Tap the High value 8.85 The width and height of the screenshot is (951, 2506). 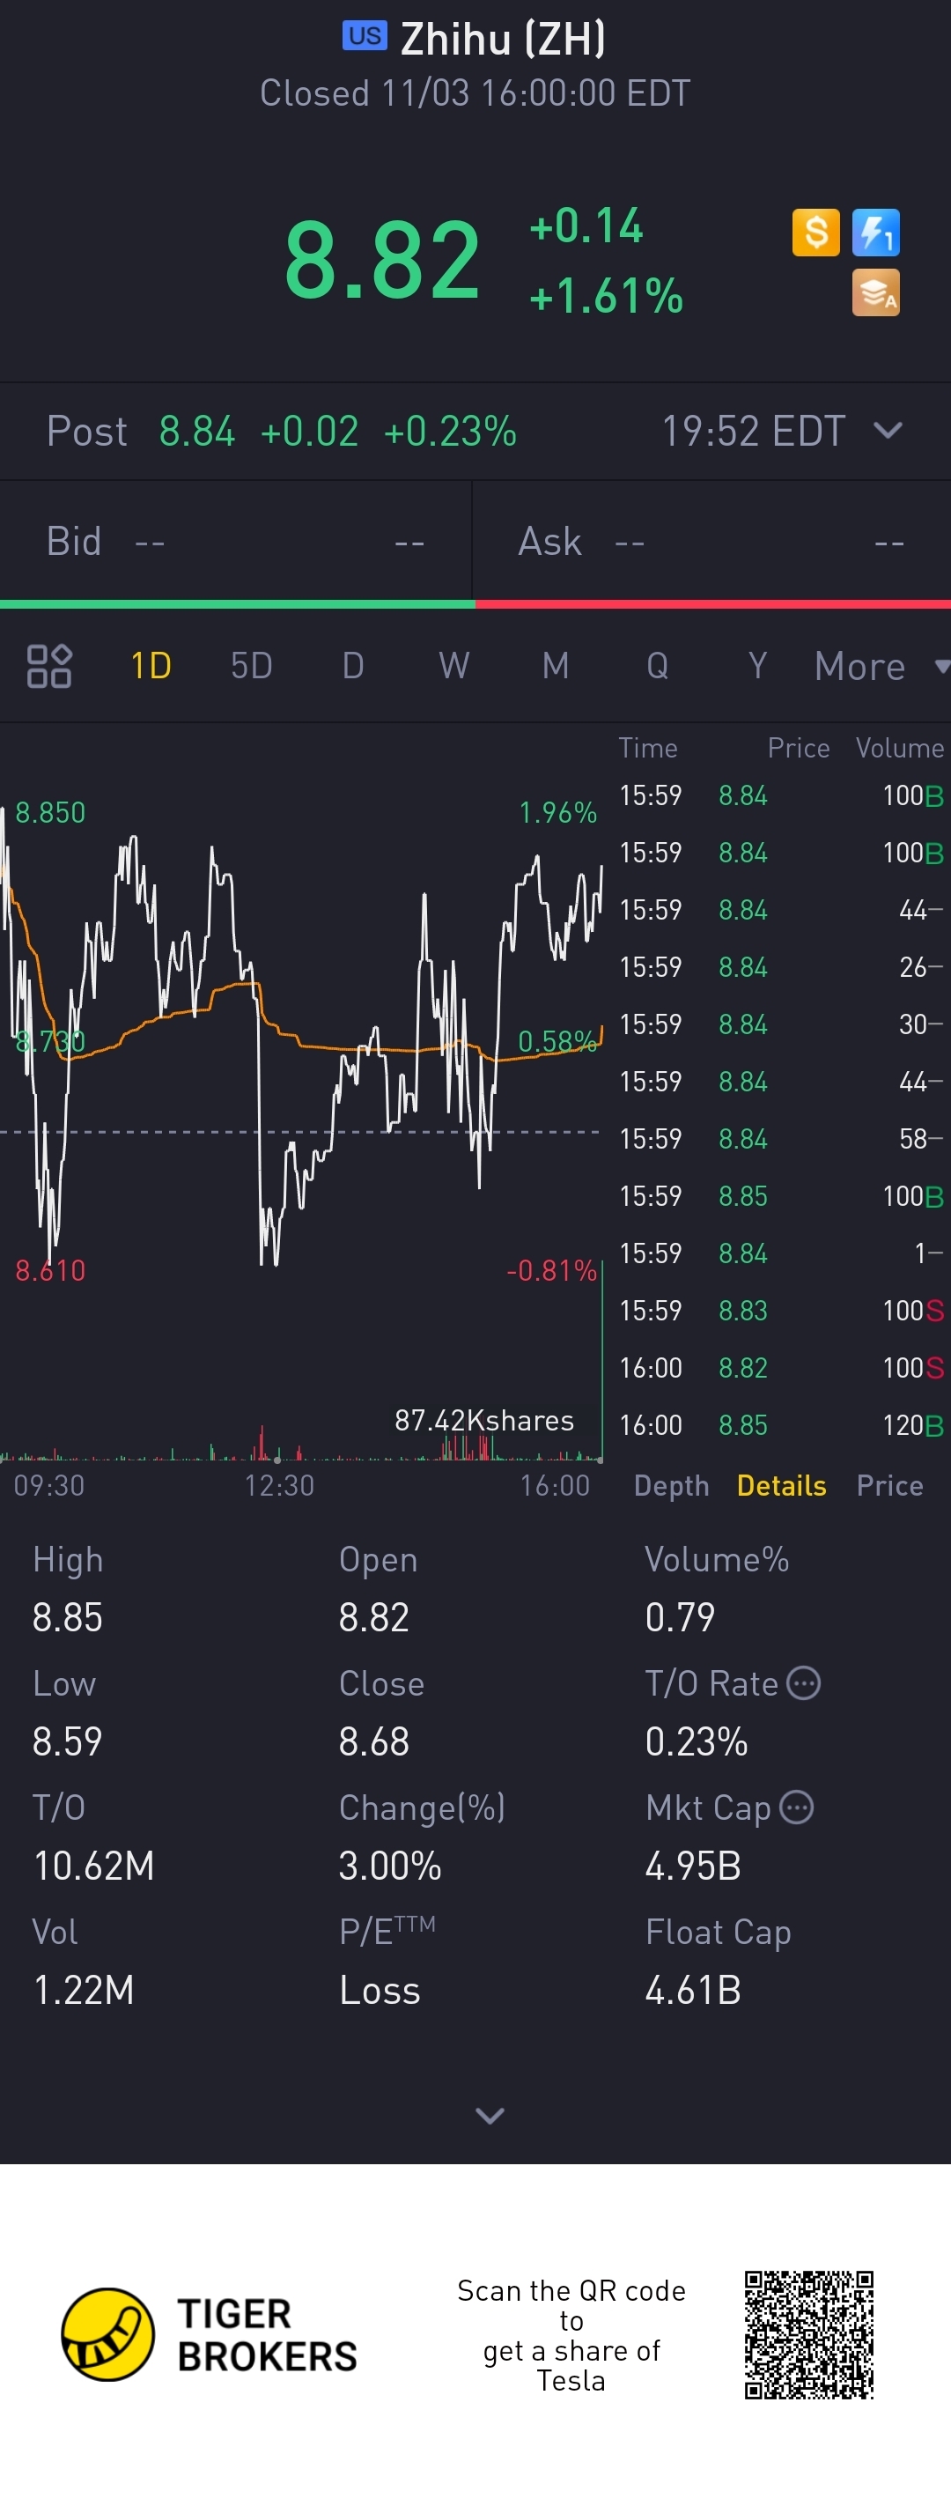pos(67,1617)
